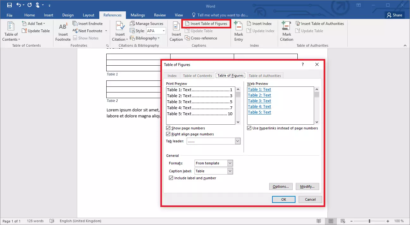This screenshot has height=225, width=410.
Task: Click the zoom in plus button
Action: point(388,221)
